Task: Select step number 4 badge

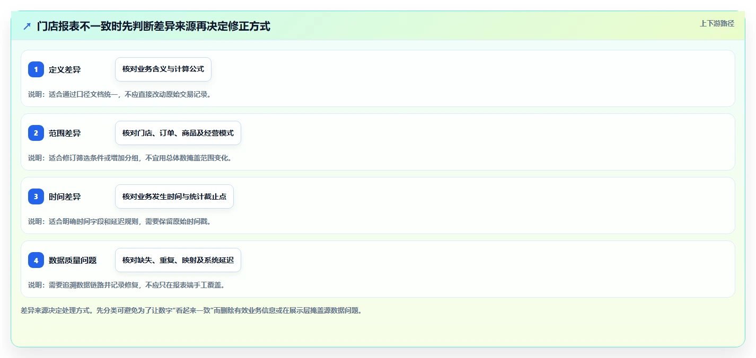Action: [36, 260]
